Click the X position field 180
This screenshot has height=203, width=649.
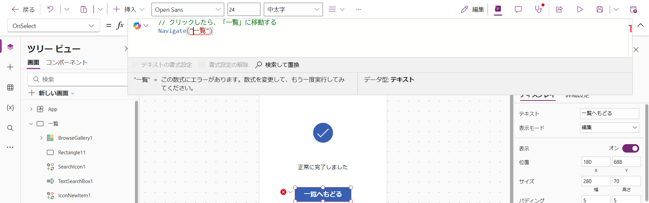coord(596,162)
